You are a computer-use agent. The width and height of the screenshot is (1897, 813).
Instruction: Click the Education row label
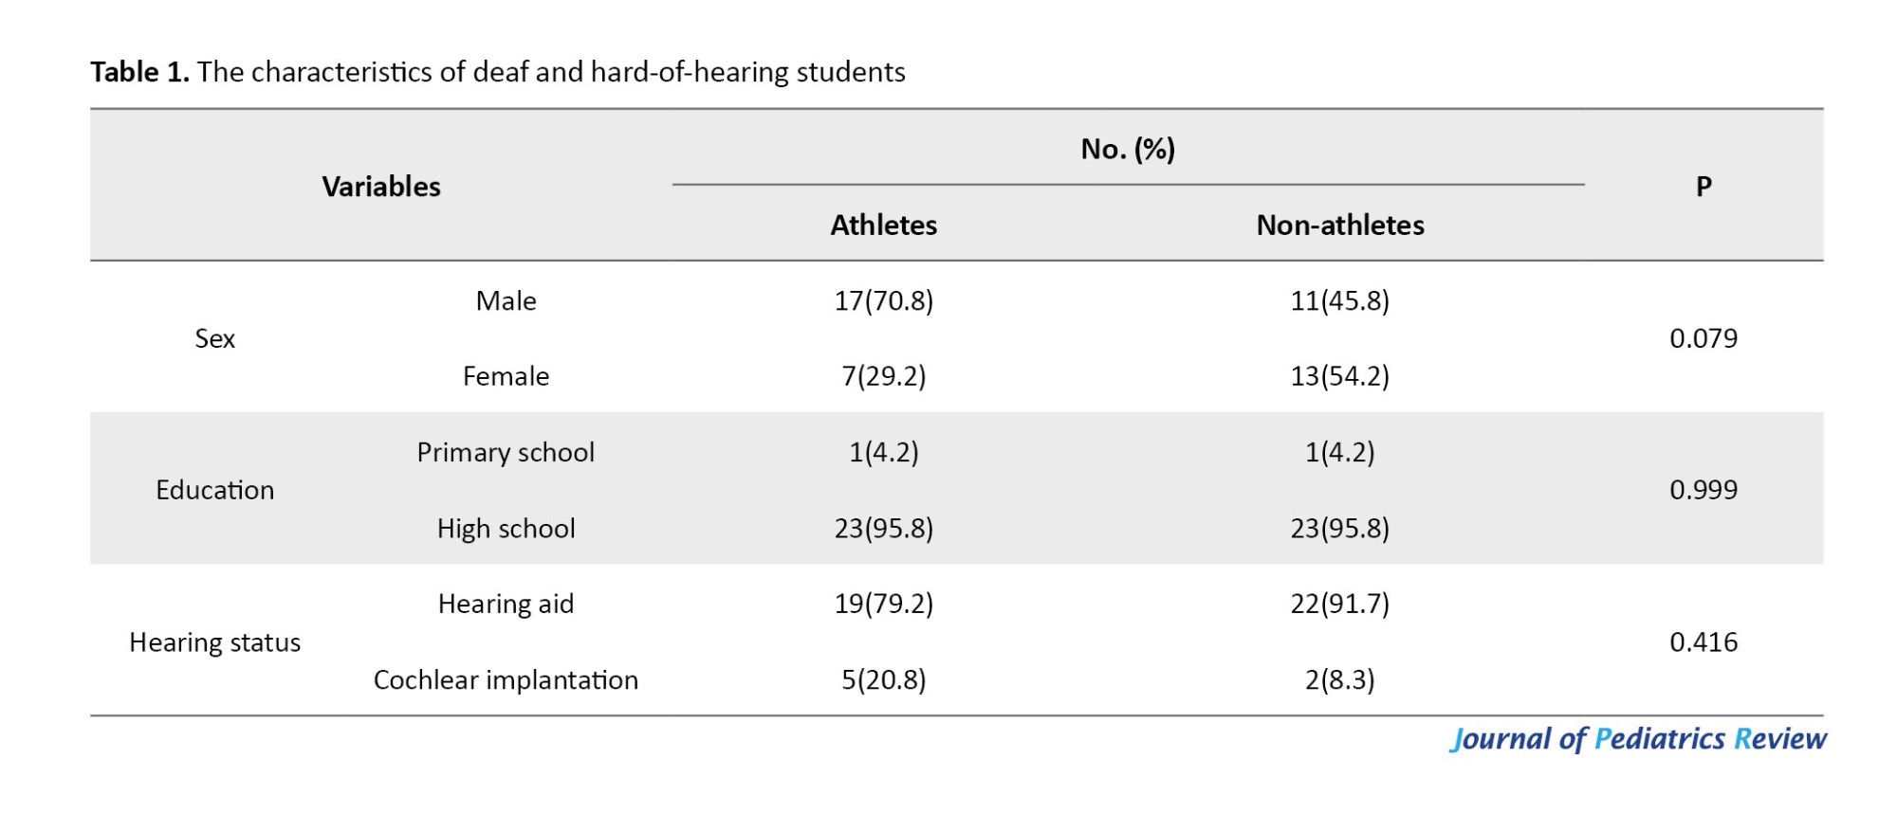[214, 490]
